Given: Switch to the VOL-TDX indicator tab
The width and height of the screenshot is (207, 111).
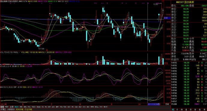Looking at the screenshot, I should [63, 107].
